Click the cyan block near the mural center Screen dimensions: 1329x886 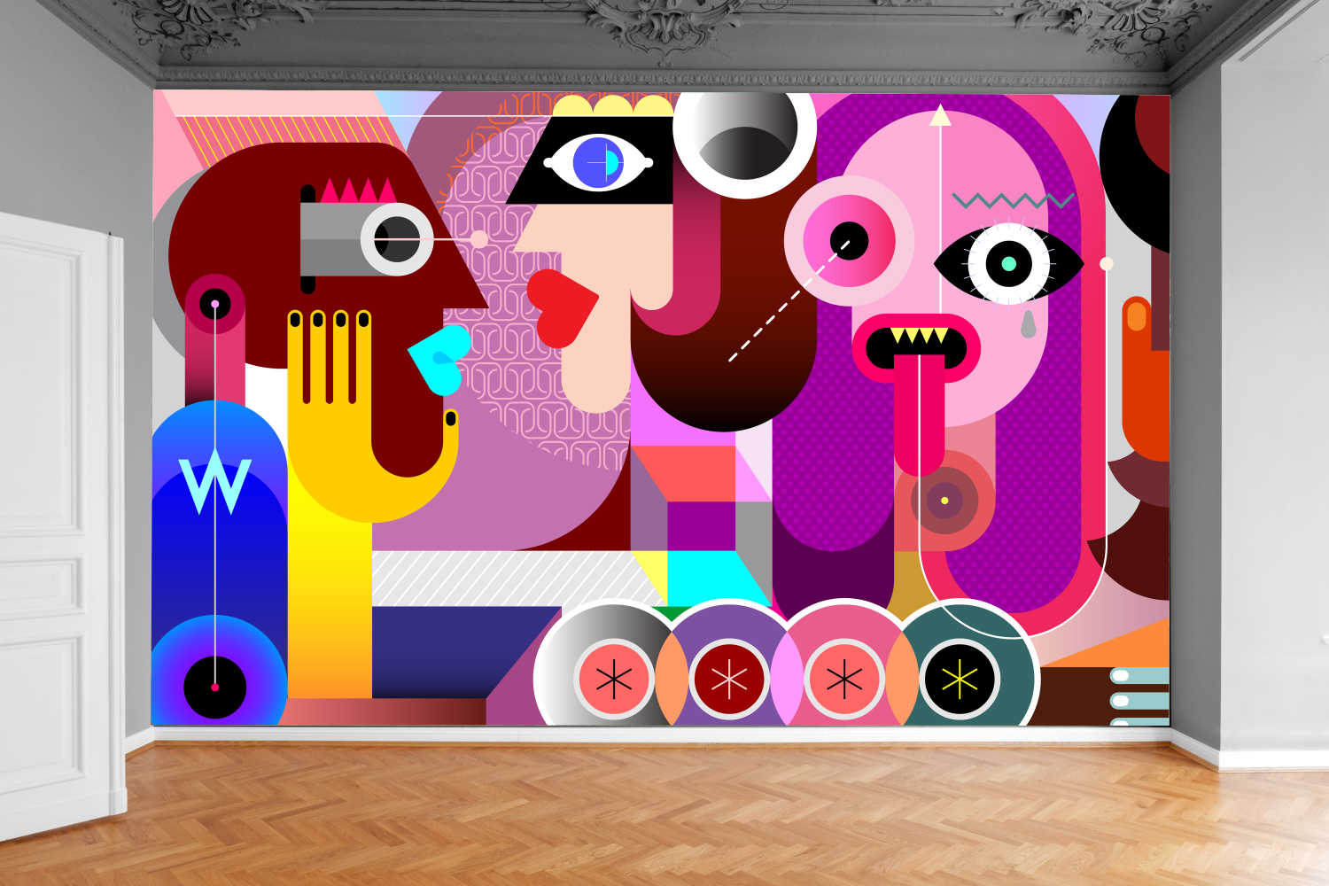pos(709,578)
